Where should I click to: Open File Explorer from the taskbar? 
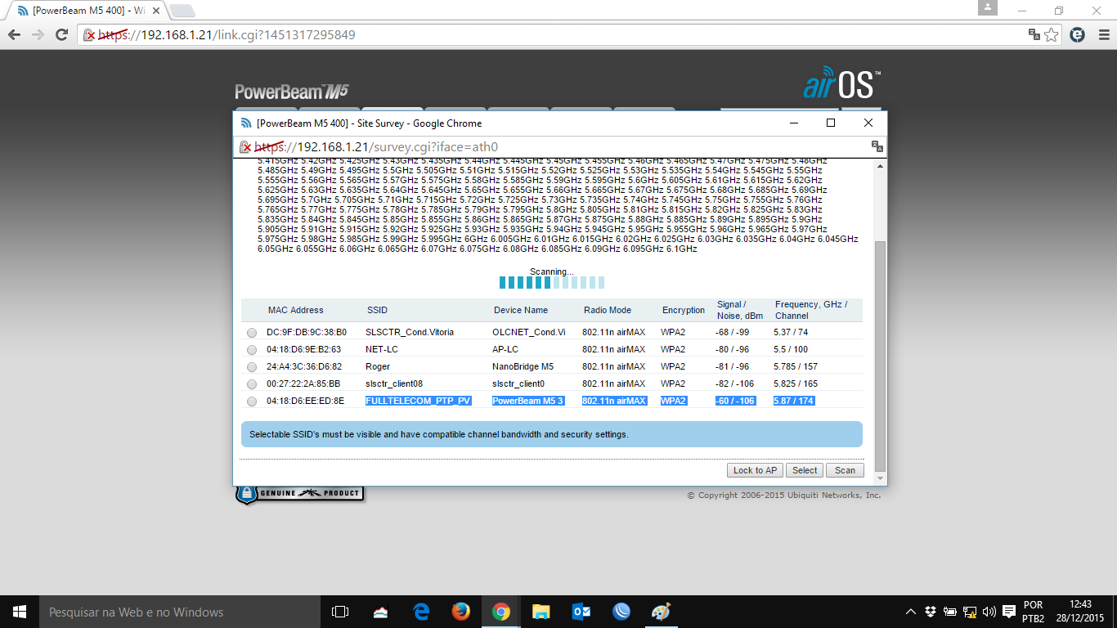[x=541, y=612]
